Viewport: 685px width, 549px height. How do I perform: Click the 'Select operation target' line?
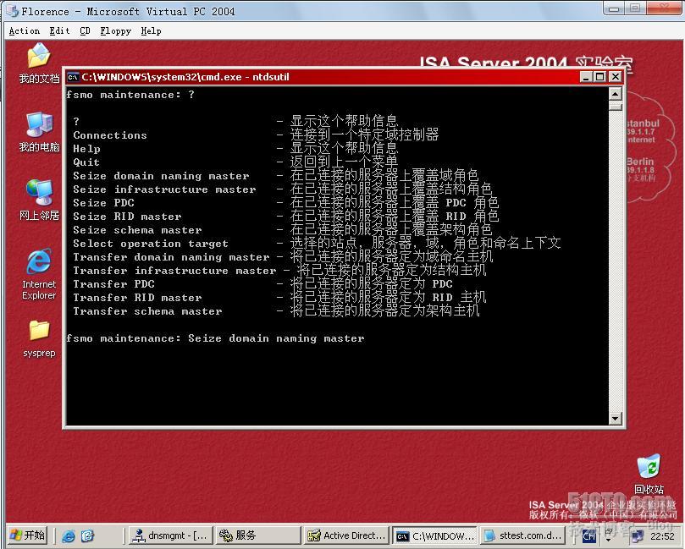point(317,244)
